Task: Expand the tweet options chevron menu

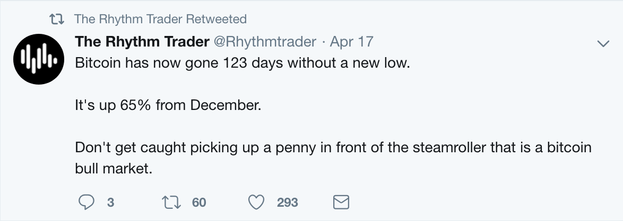Action: 603,43
